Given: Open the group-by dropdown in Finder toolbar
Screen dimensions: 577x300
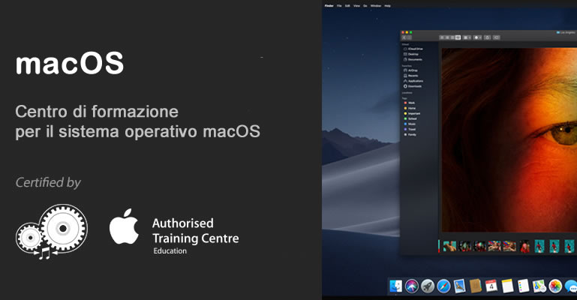Looking at the screenshot, I should click(467, 37).
